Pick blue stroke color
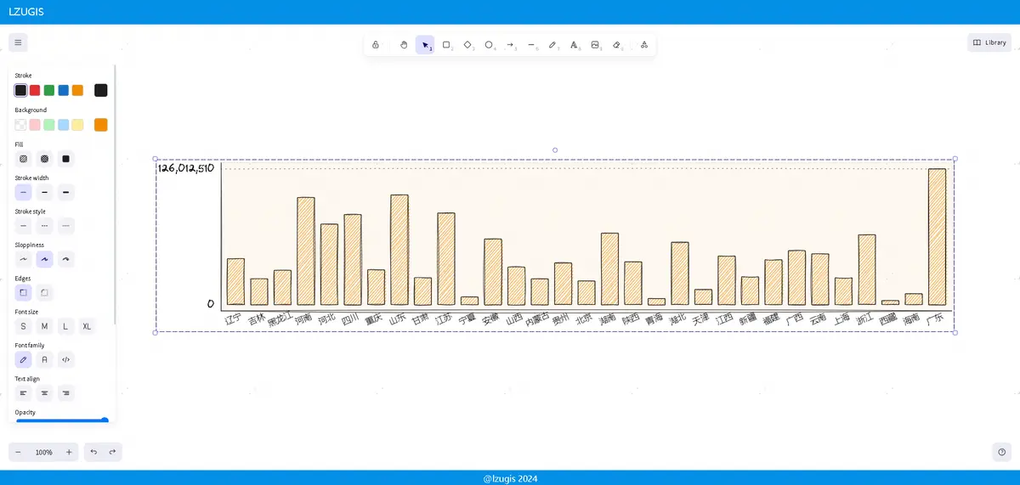 coord(64,90)
